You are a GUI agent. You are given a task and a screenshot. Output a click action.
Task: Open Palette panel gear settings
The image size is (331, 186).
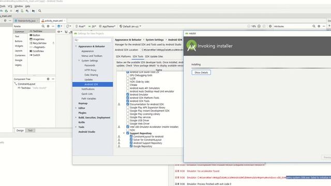48,26
